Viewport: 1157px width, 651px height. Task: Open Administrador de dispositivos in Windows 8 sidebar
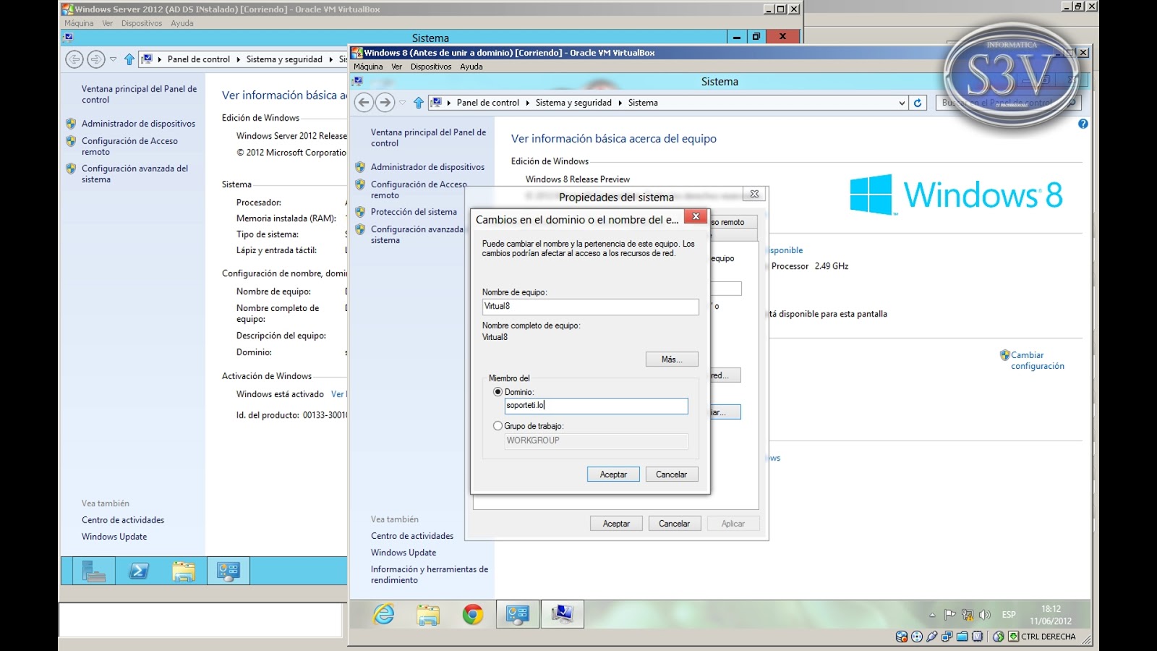click(427, 167)
